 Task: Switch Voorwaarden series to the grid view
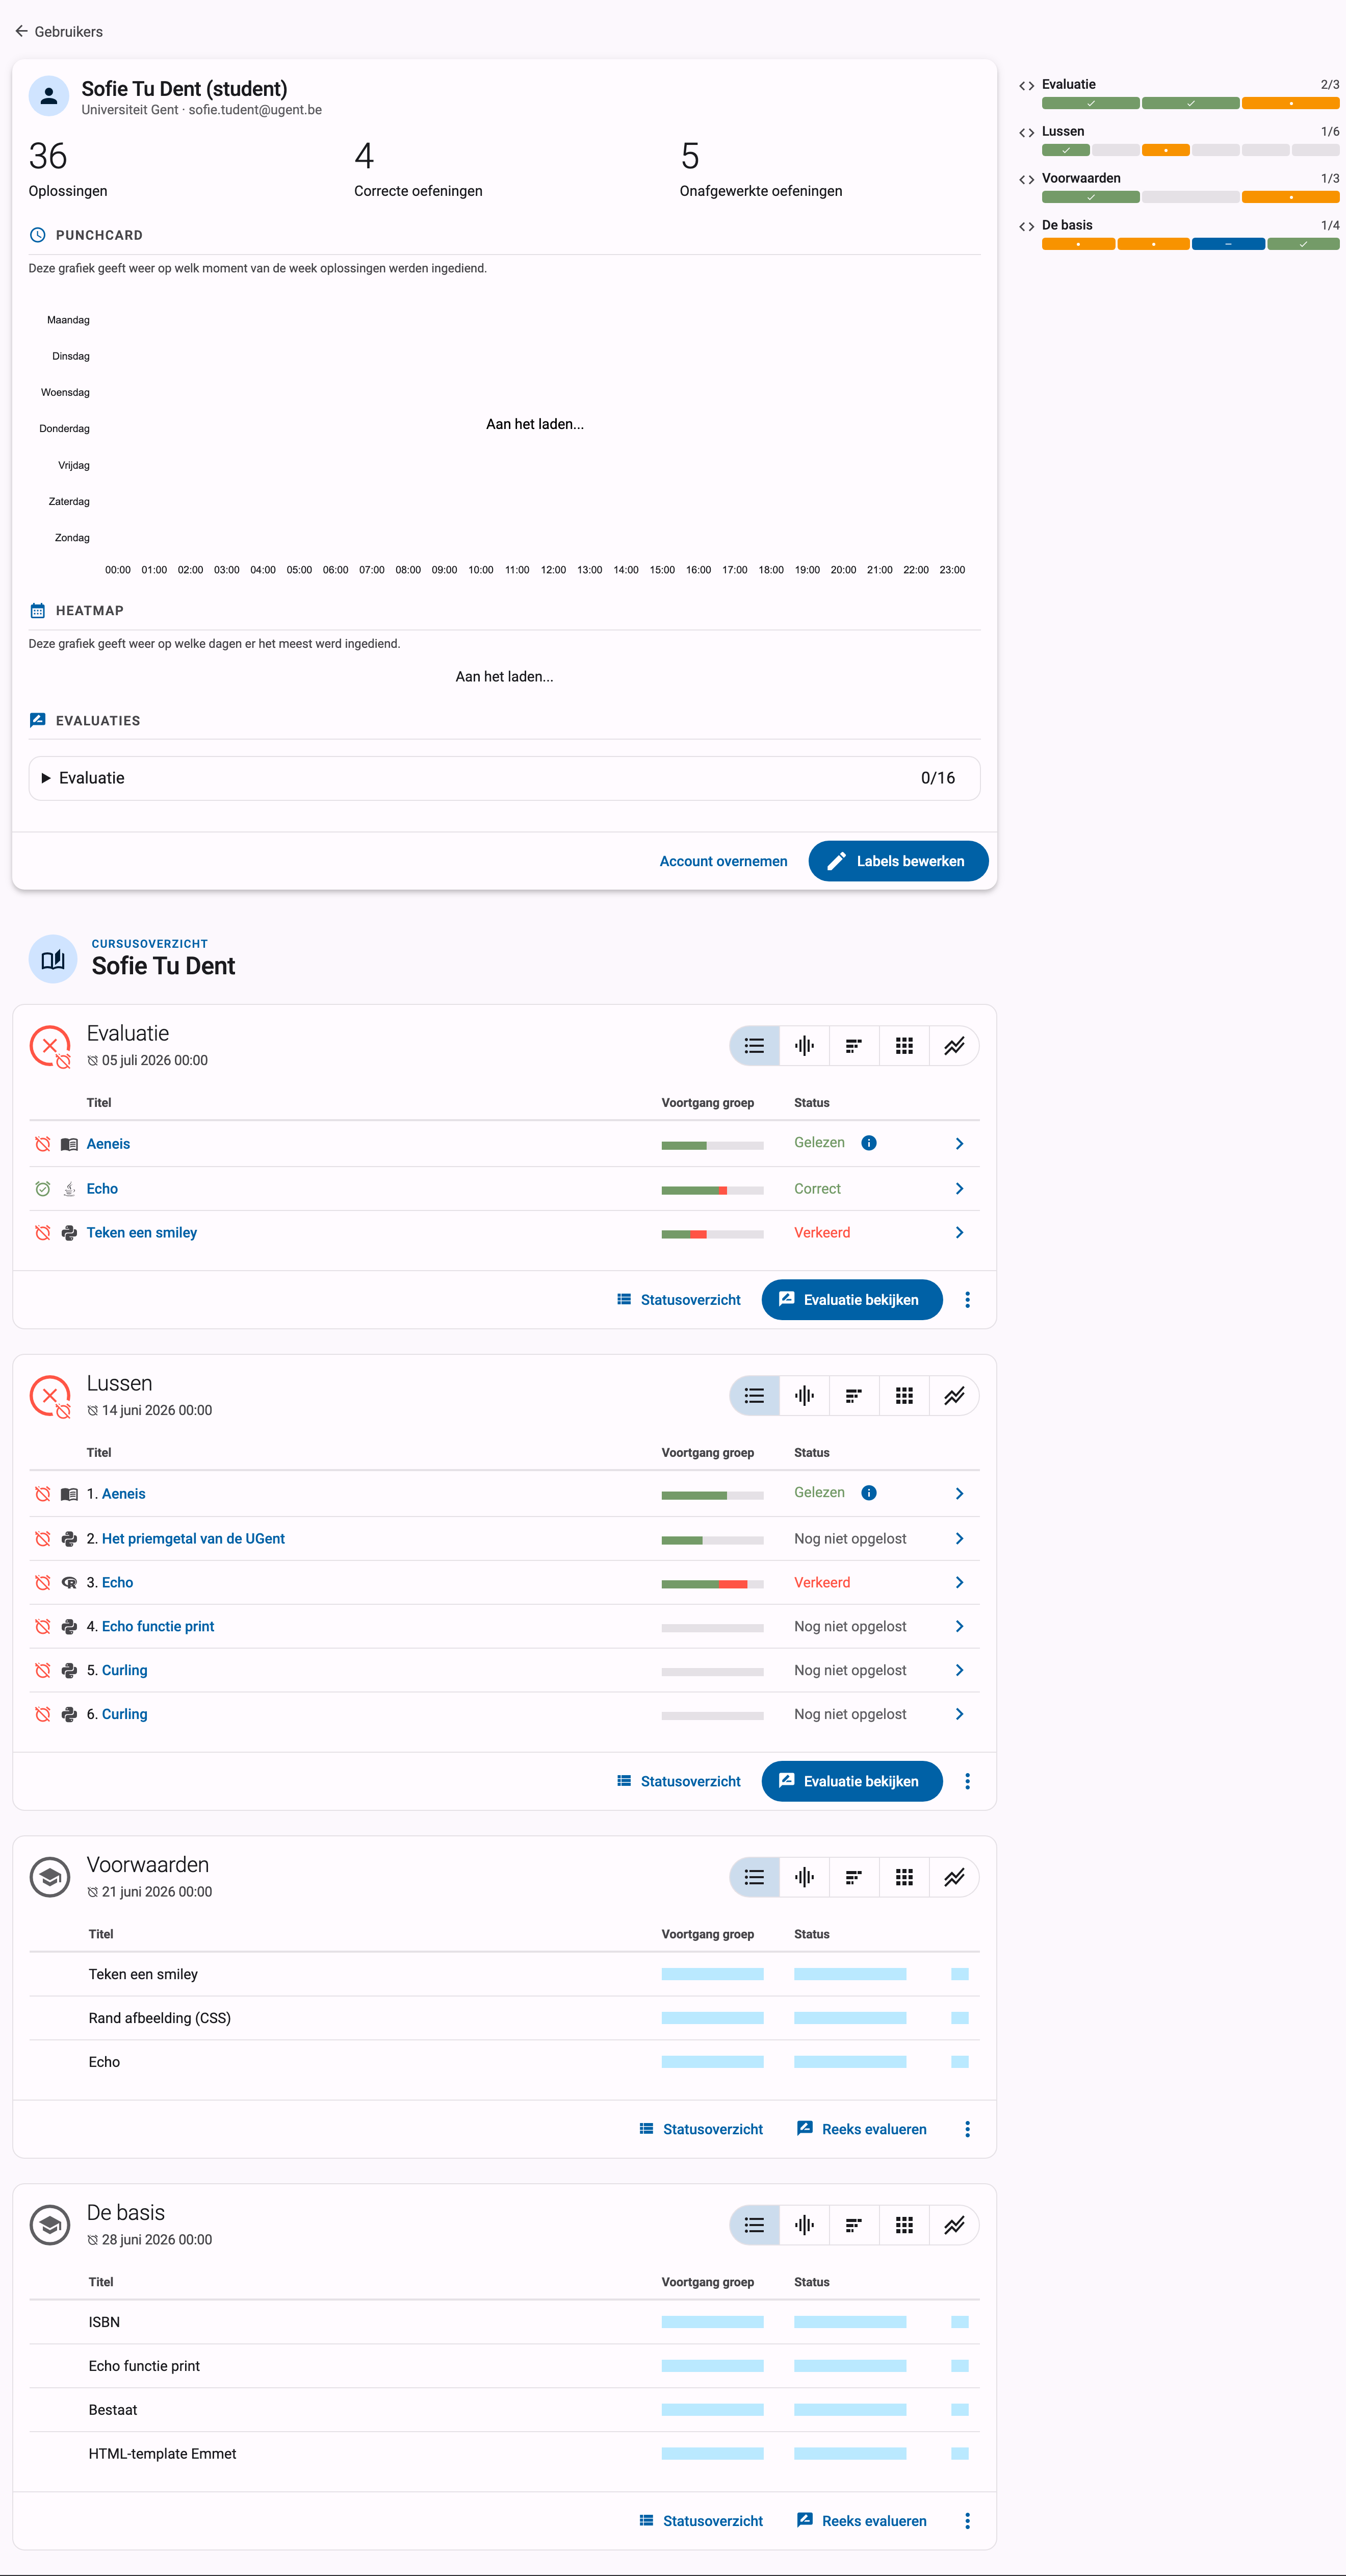(x=904, y=1877)
